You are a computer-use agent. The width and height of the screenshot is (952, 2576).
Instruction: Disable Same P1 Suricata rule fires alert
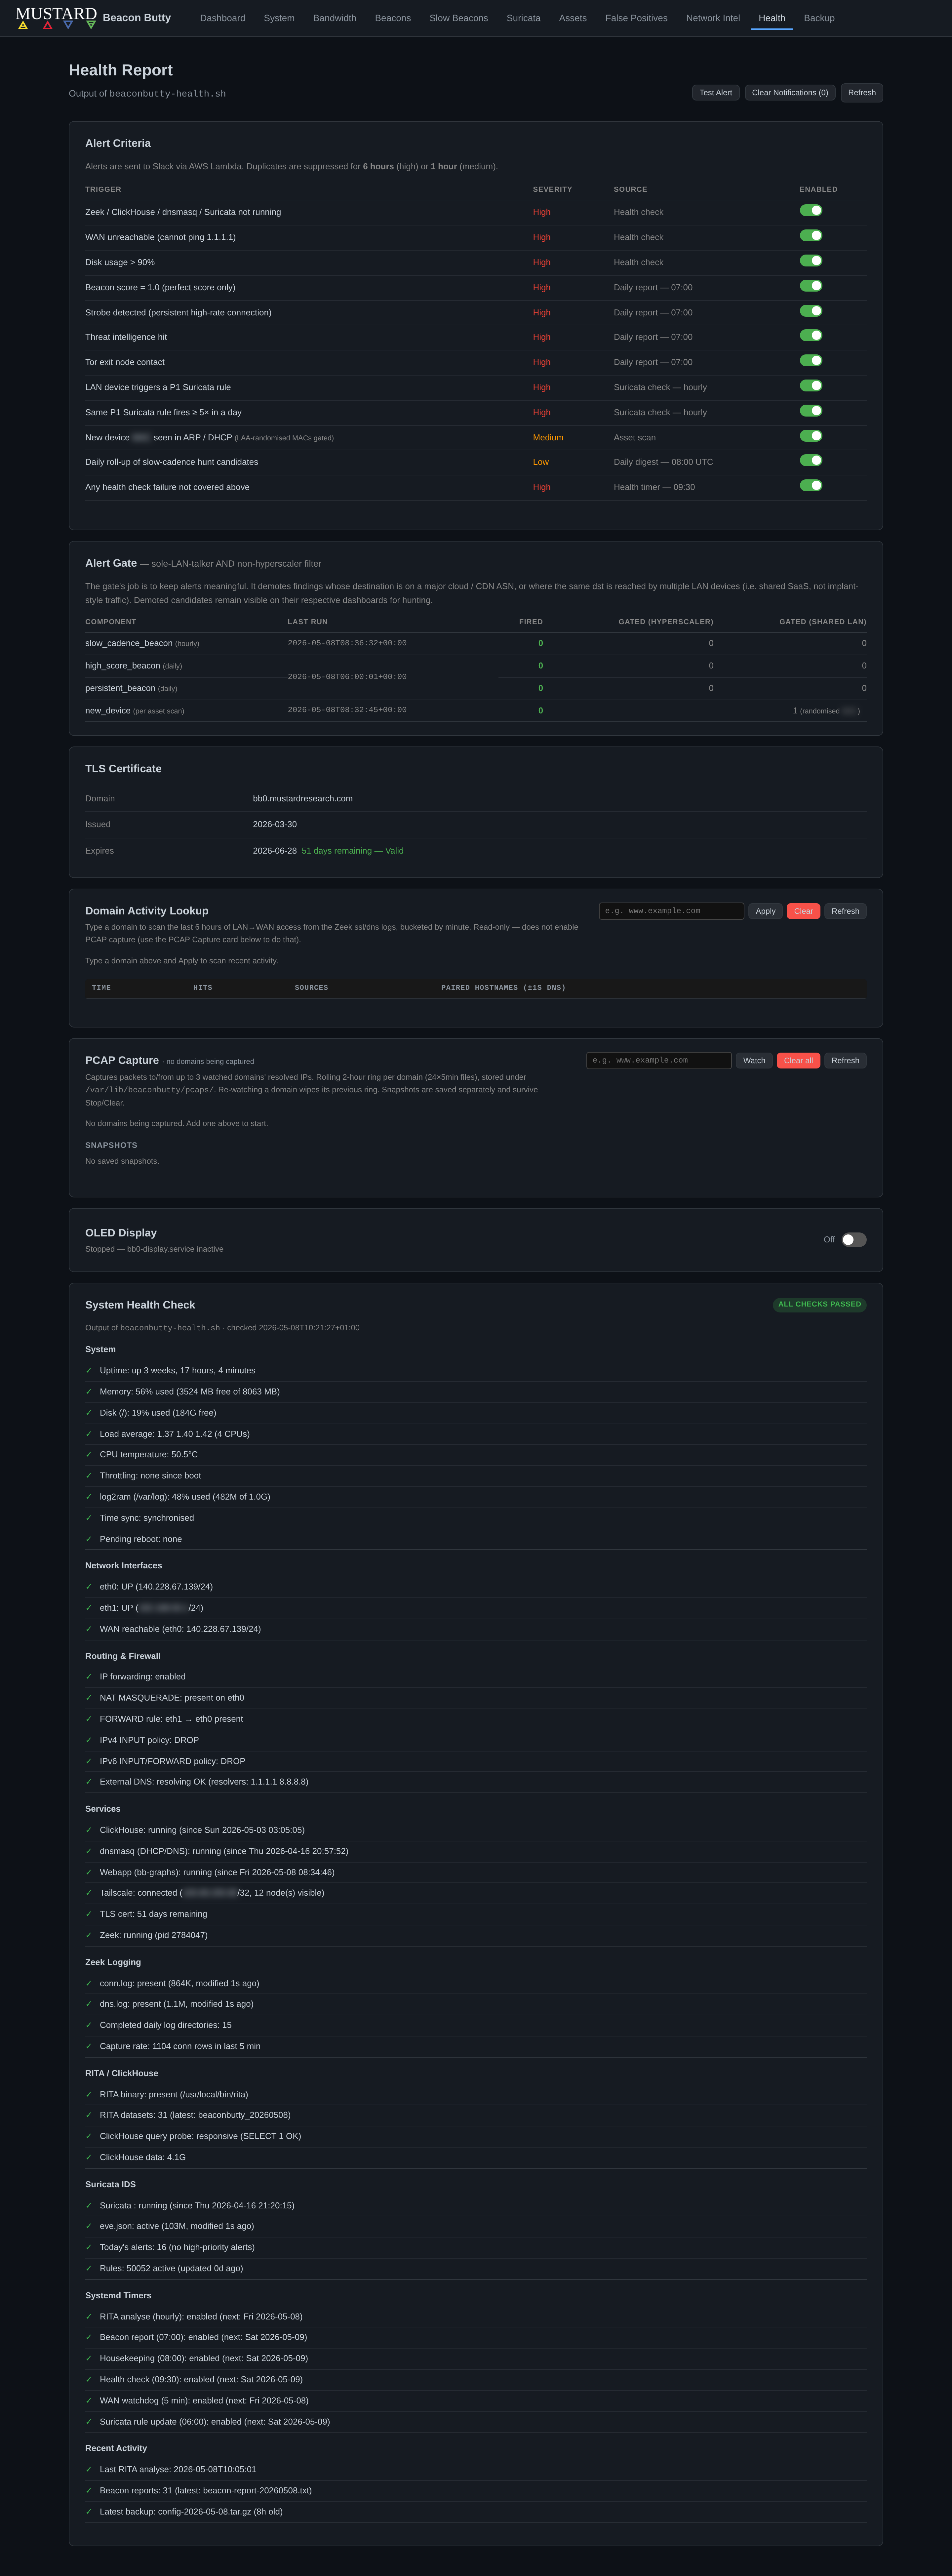811,411
